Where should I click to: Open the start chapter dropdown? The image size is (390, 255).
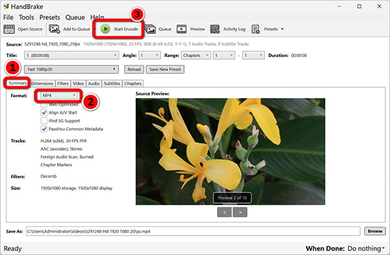click(224, 55)
